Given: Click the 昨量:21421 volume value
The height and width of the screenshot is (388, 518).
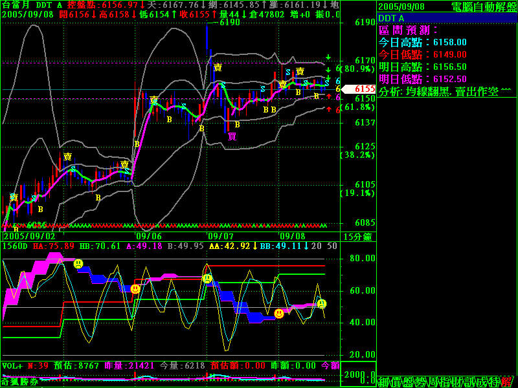Looking at the screenshot, I should tap(129, 366).
